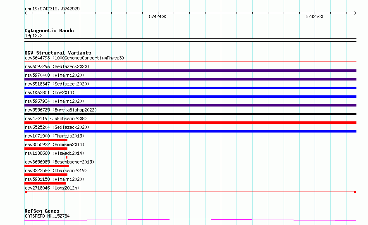The height and width of the screenshot is (225, 368).
Task: Open nsv6597296 (Sedlazeck2020) variant link
Action: pyautogui.click(x=57, y=66)
